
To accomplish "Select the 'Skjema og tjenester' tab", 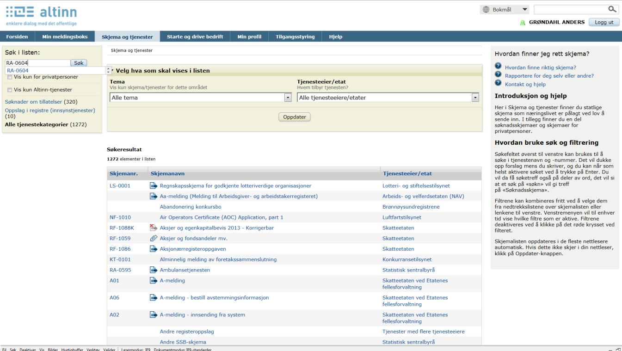I will (x=127, y=37).
